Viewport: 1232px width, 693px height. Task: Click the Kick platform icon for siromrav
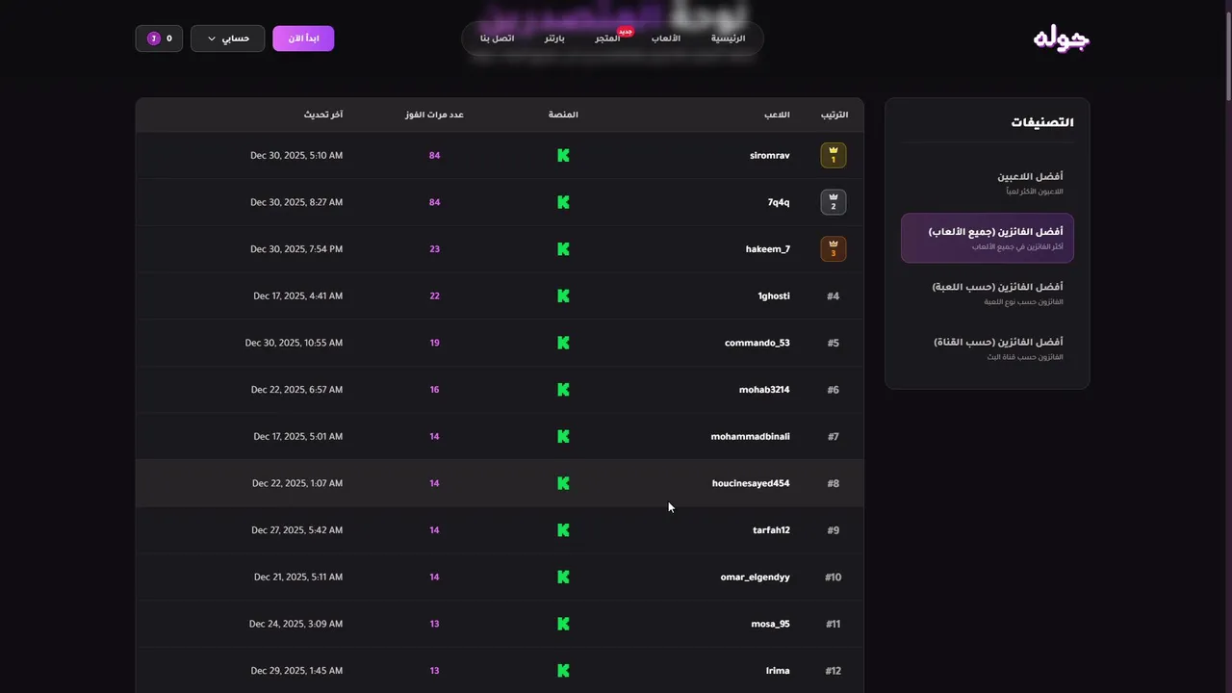pyautogui.click(x=563, y=155)
